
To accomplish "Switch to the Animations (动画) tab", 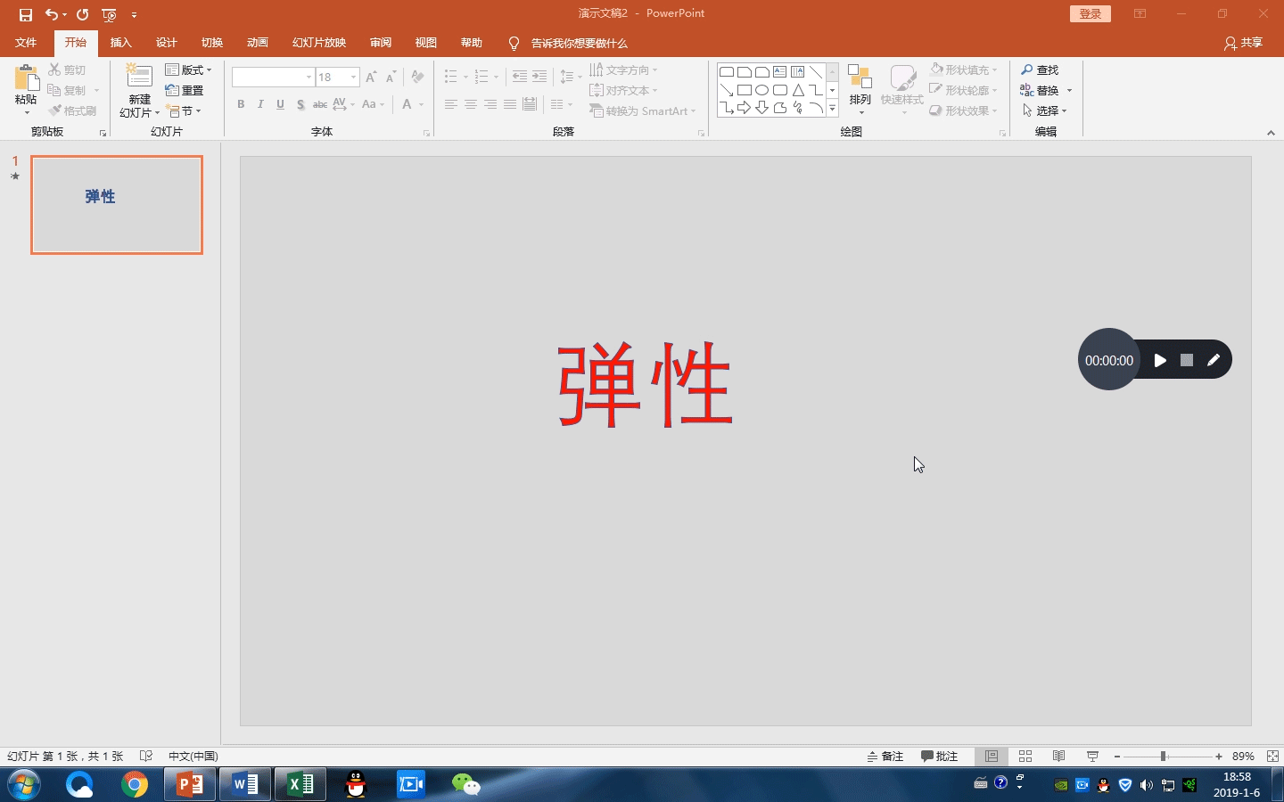I will 257,43.
